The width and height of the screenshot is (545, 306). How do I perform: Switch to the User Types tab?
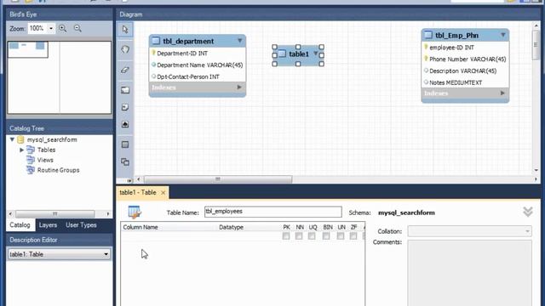pos(81,225)
